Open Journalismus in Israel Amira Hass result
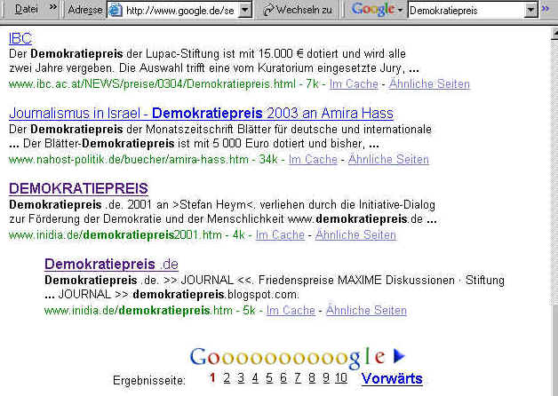Screen dimensions: 558x396 (201, 114)
